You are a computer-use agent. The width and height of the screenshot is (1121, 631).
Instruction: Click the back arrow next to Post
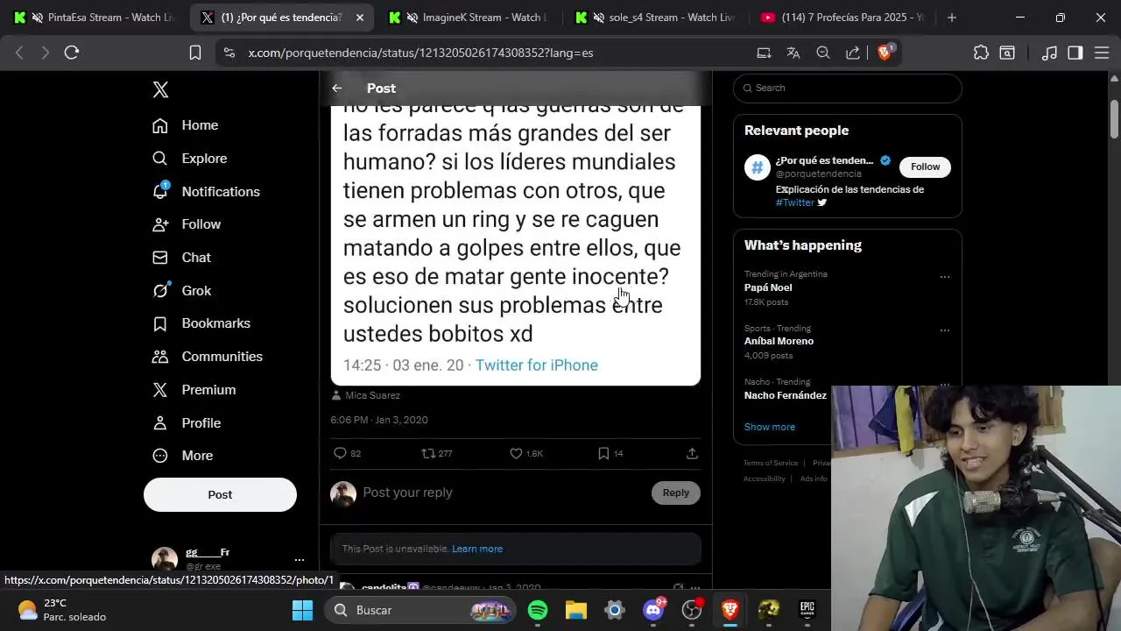[x=337, y=89]
